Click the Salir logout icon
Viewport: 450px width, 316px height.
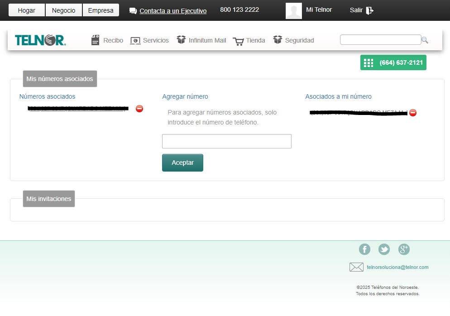click(x=369, y=10)
